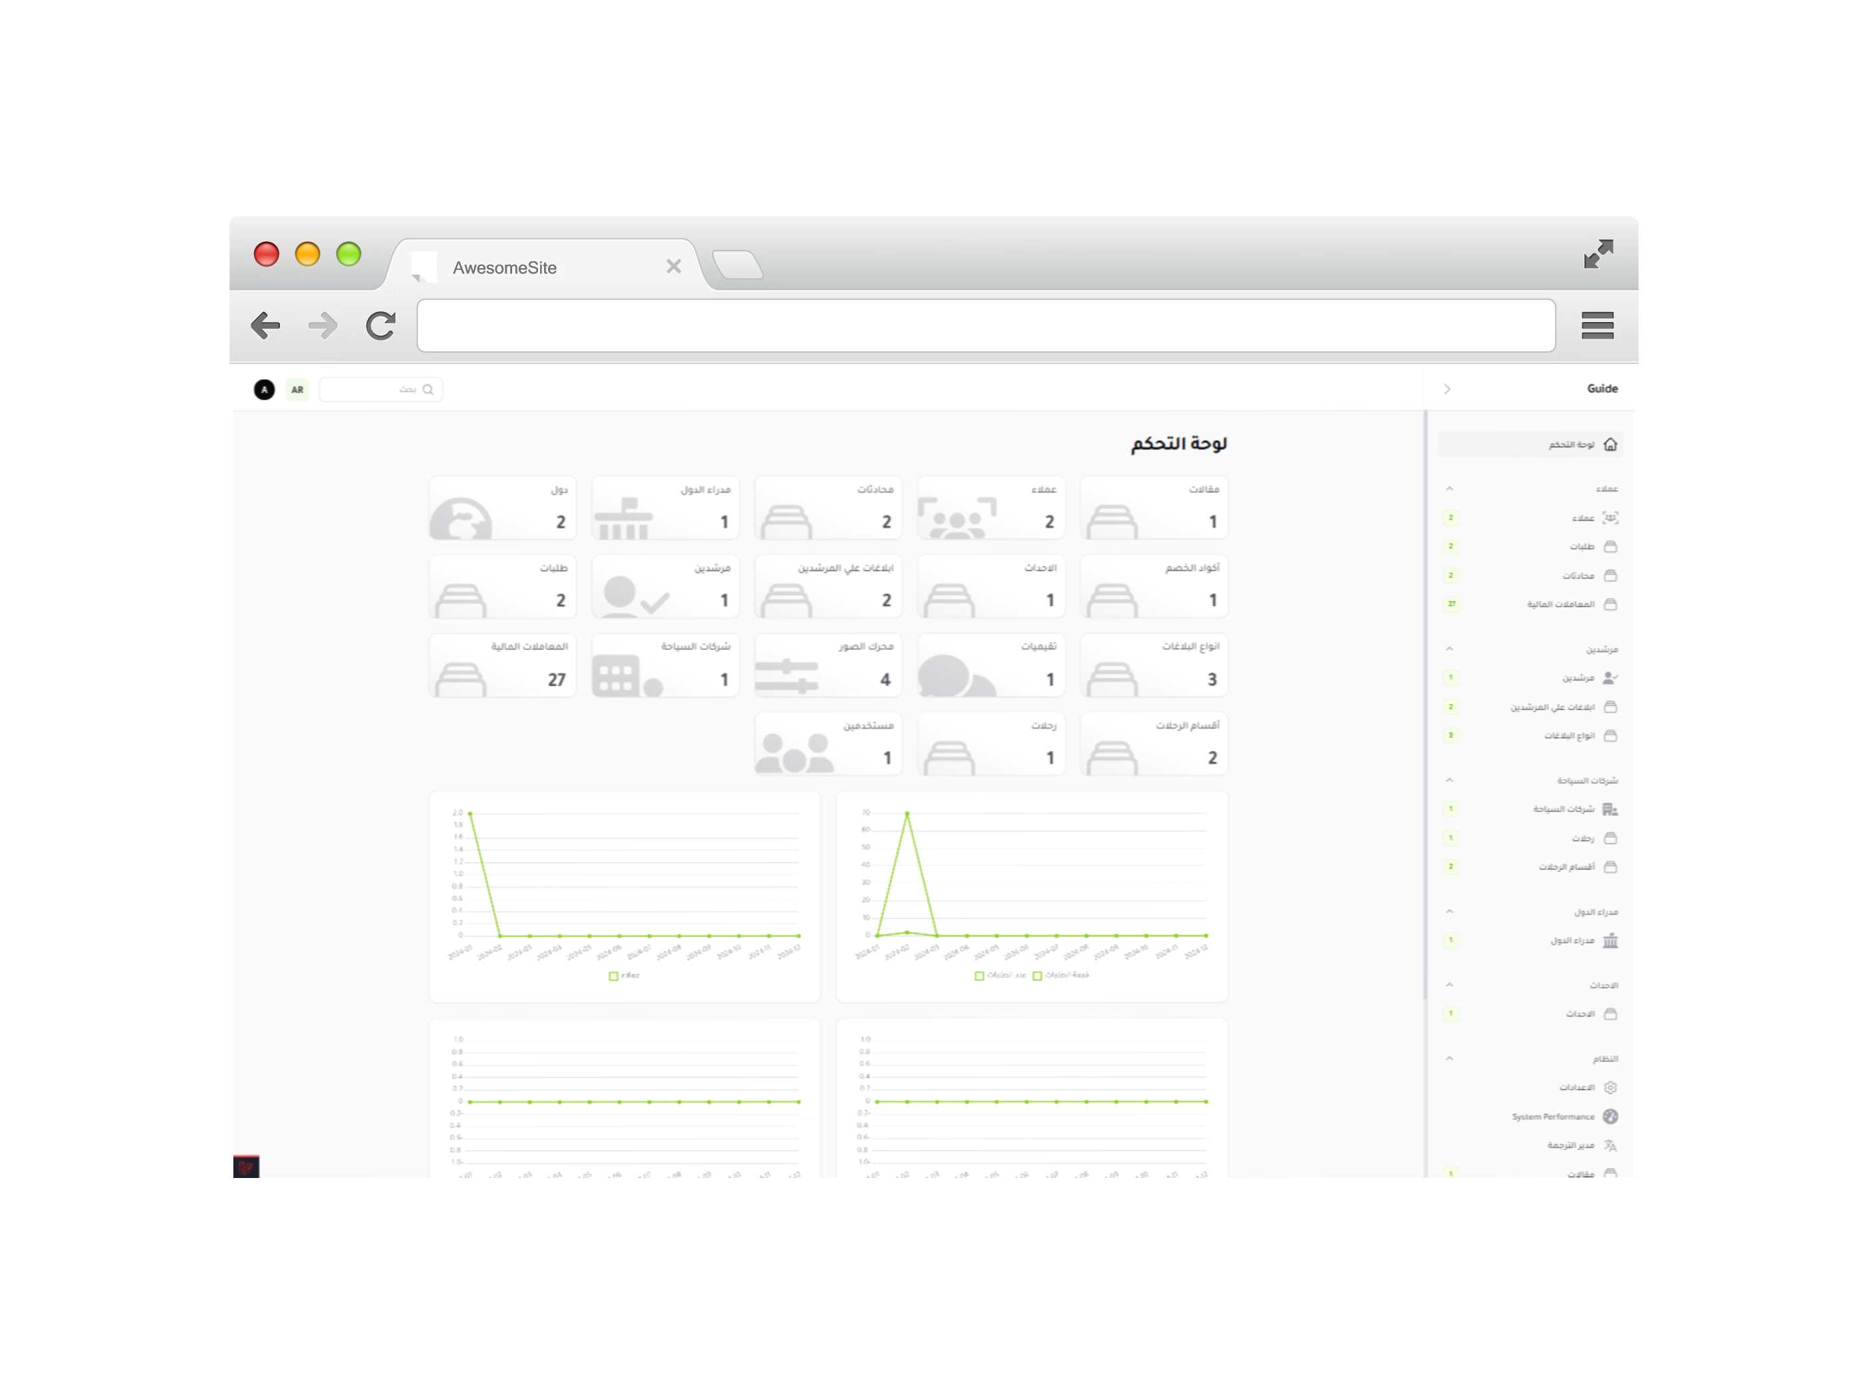Click the home icon beside لوحة التحكم
The height and width of the screenshot is (1400, 1867).
point(1610,445)
